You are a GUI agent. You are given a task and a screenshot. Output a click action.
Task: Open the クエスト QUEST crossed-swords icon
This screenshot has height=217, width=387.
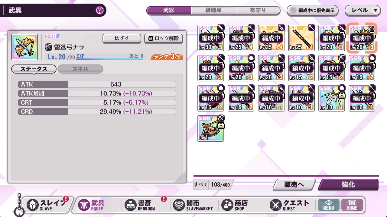(275, 205)
